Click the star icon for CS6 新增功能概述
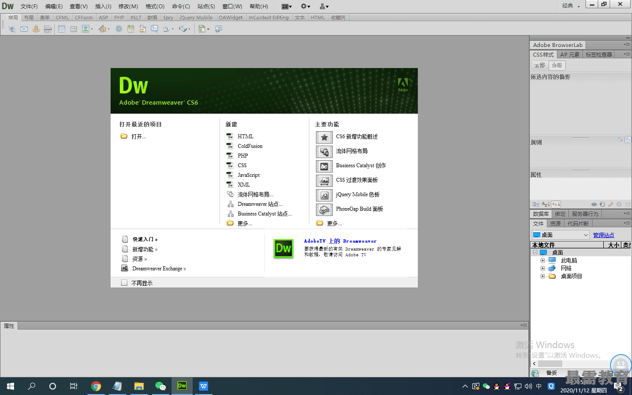Viewport: 632px width, 395px height. coord(324,137)
